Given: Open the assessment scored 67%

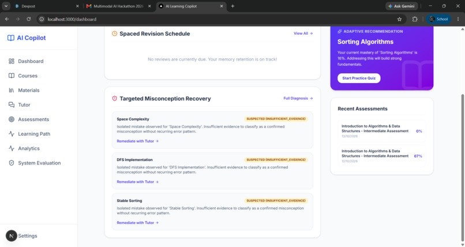Looking at the screenshot, I should click(x=382, y=156).
